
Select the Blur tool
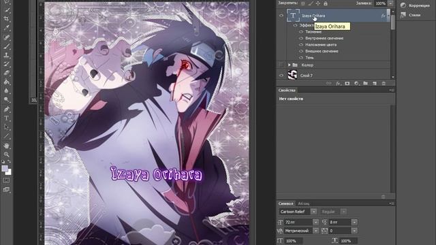pos(6,91)
